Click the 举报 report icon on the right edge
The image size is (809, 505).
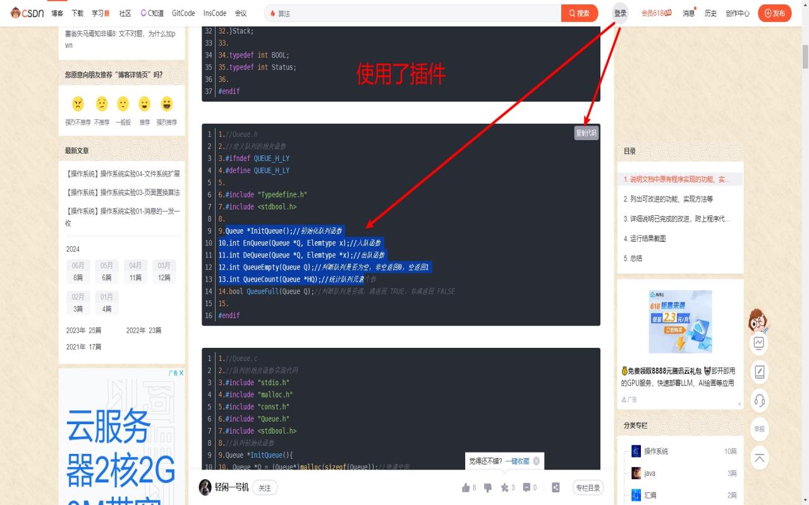click(x=759, y=429)
